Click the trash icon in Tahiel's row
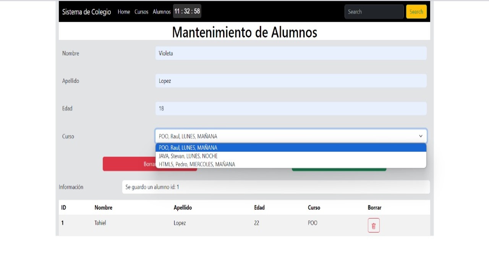 tap(374, 225)
